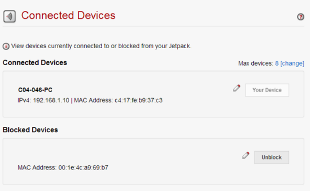
Task: Click the blocked MAC address 00:1e:4c:a9:69:b7
Action: (x=84, y=167)
